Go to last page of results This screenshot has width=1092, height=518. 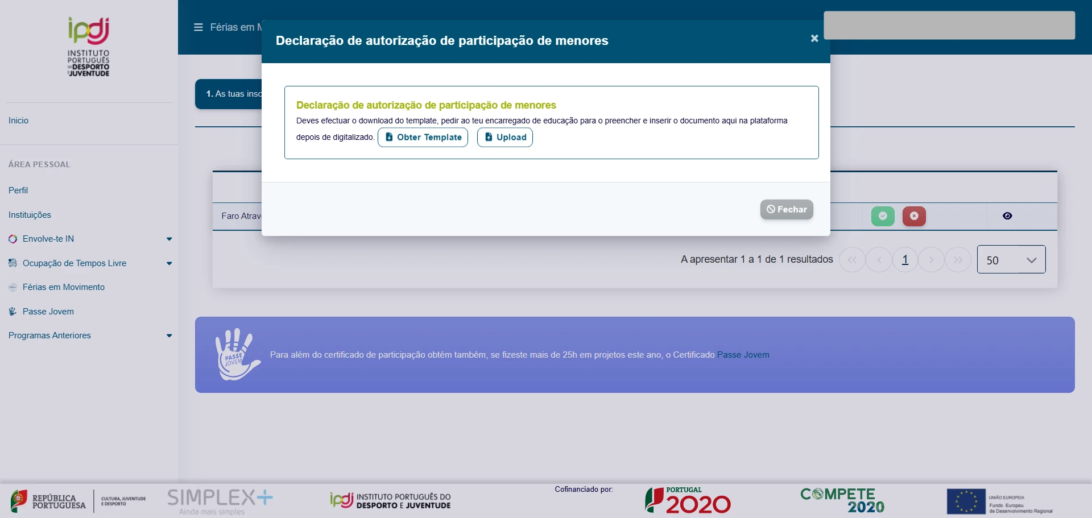(958, 260)
